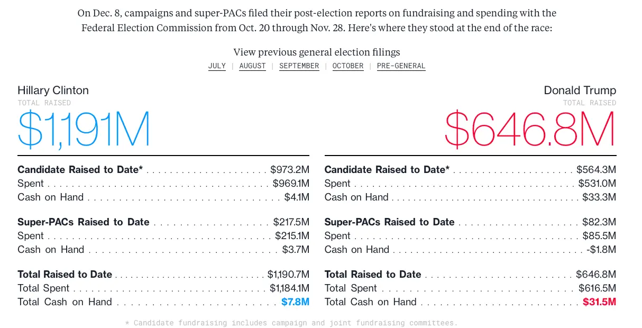Click the candidate fundraising footnote text
Viewport: 642px width, 328px height.
[x=291, y=323]
